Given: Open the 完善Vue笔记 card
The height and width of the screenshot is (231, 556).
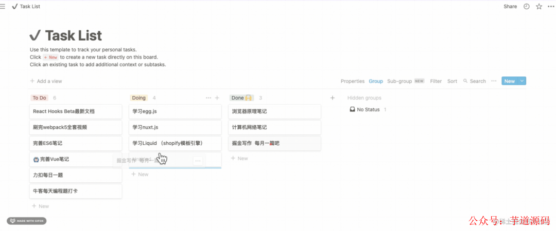Looking at the screenshot, I should (x=76, y=159).
